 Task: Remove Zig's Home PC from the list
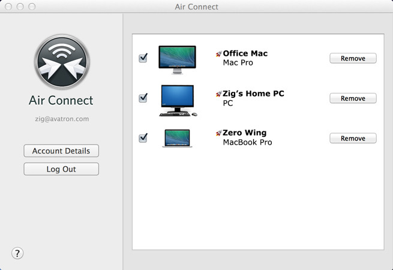(x=353, y=98)
